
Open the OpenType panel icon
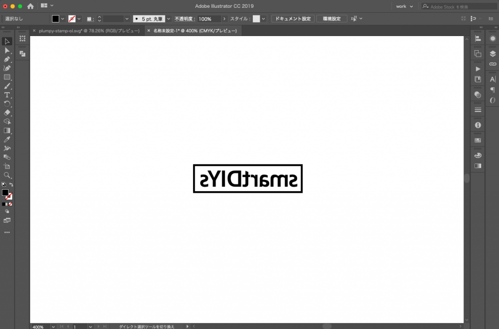493,100
